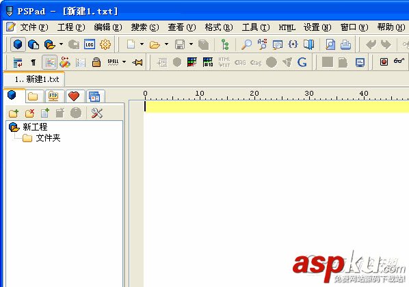The width and height of the screenshot is (409, 287).
Task: Open the color selector grid icon
Action: point(192,62)
